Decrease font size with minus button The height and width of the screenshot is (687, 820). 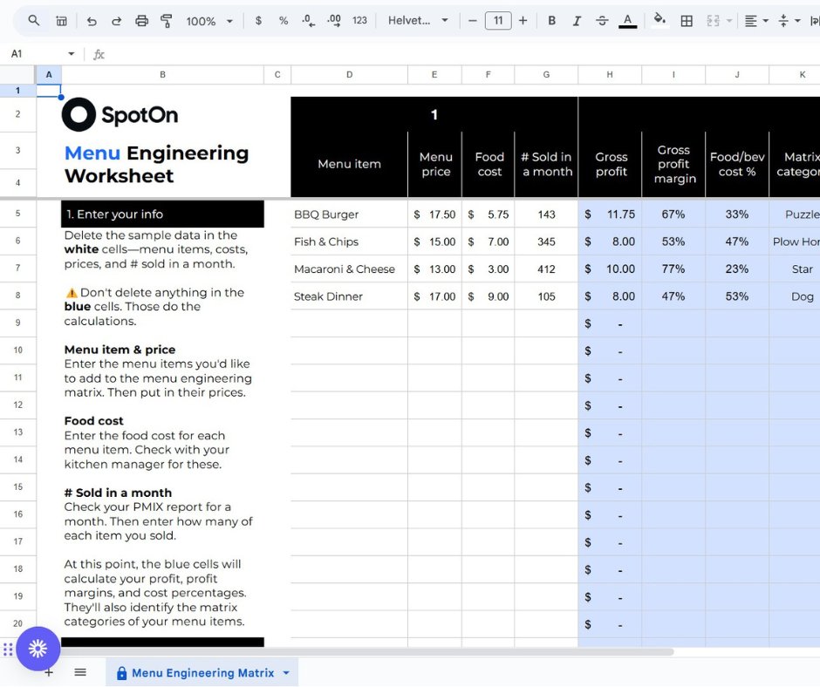click(x=472, y=20)
